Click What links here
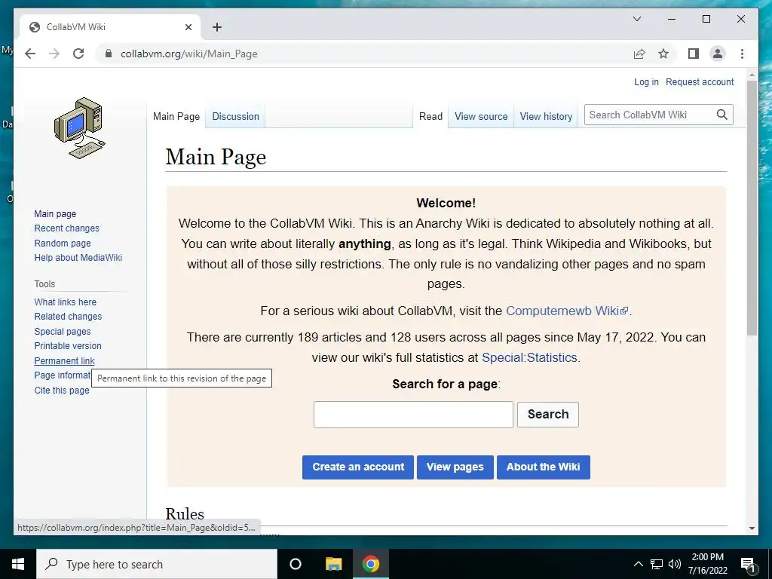 pos(65,302)
